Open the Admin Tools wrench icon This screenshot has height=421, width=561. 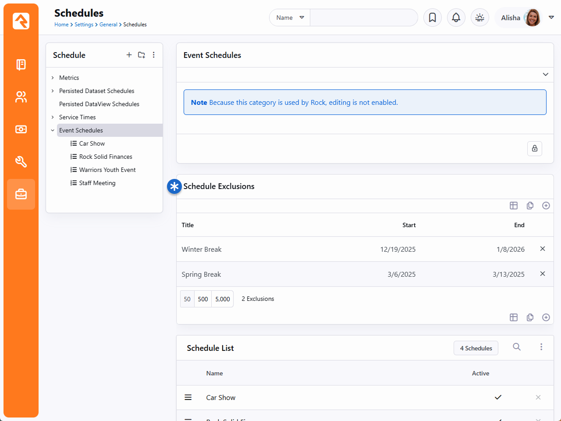(x=21, y=162)
